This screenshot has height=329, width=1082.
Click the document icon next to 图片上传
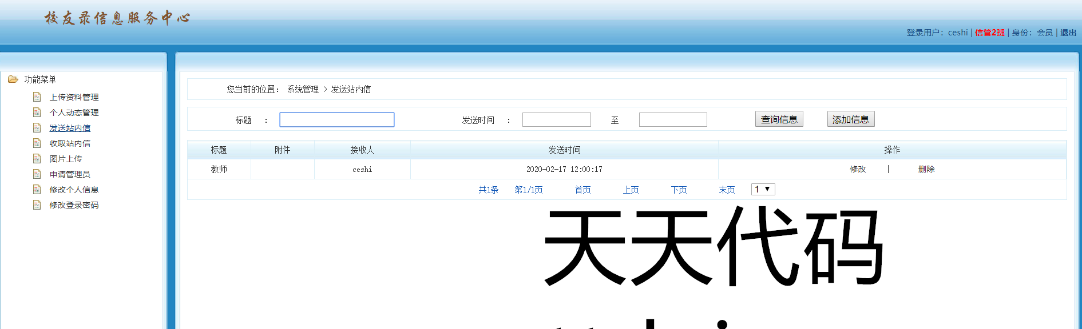[37, 159]
